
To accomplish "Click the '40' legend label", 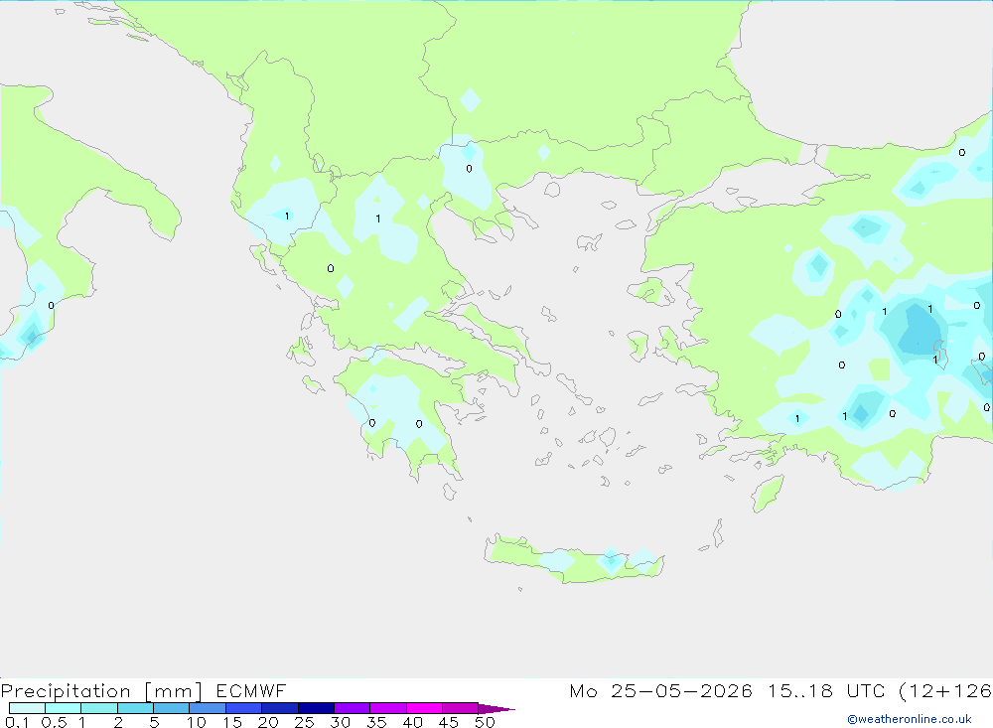I will (x=413, y=722).
